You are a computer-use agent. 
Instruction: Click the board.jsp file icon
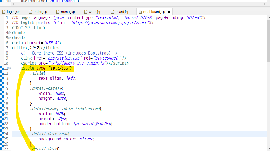(112, 12)
